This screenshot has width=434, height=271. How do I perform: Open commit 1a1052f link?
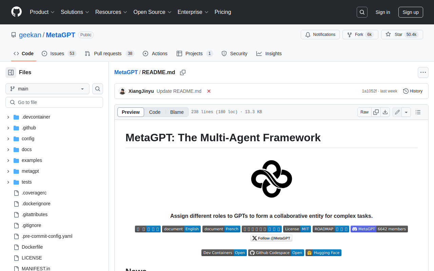[369, 91]
